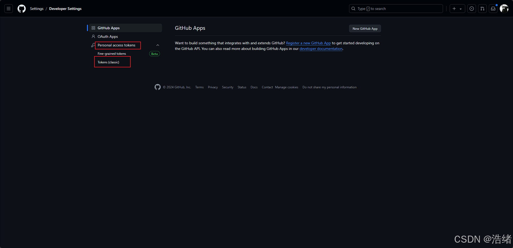Go to Settings breadcrumb link

pos(36,9)
